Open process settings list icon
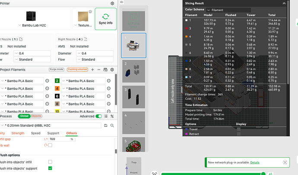 click(106, 116)
